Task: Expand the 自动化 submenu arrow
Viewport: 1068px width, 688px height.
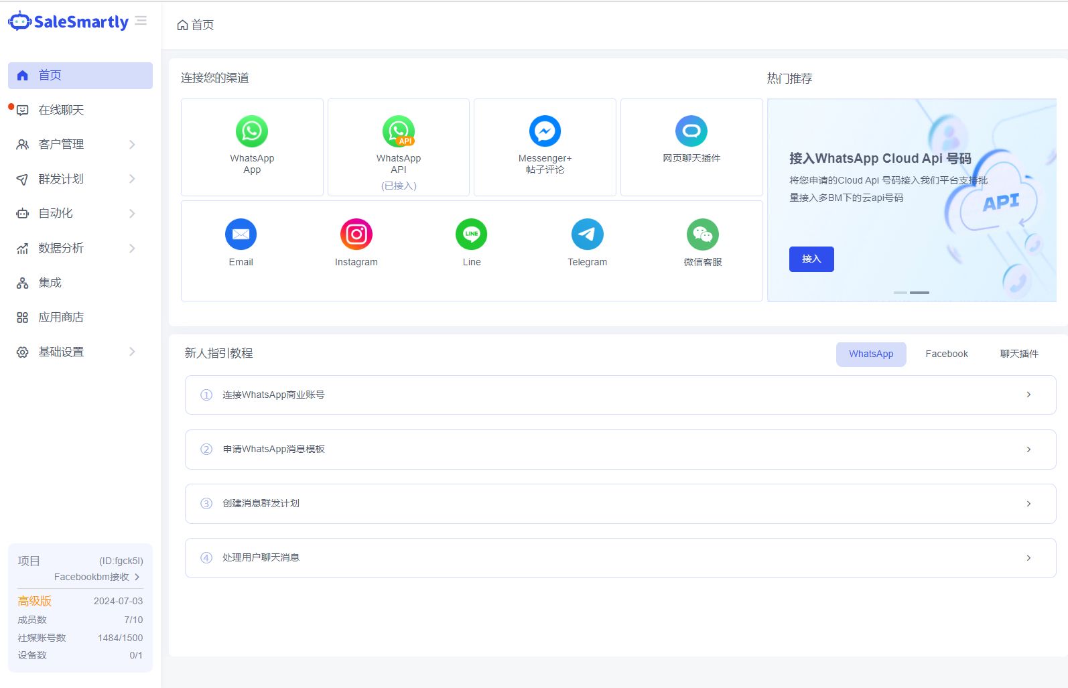Action: (x=132, y=214)
